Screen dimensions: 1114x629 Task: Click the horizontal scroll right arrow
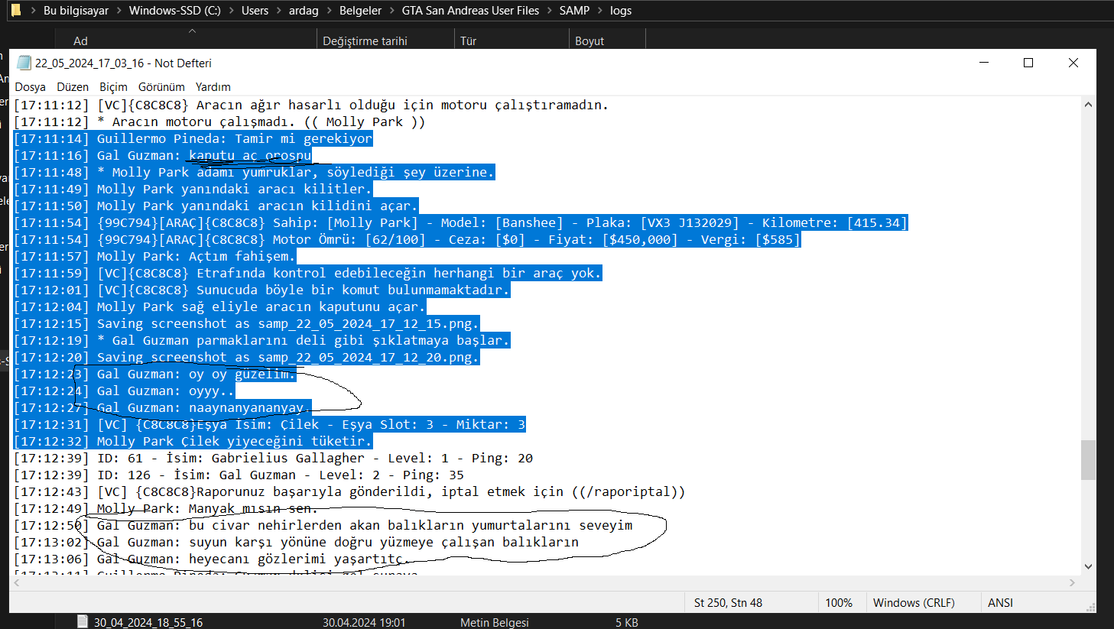coord(1072,582)
